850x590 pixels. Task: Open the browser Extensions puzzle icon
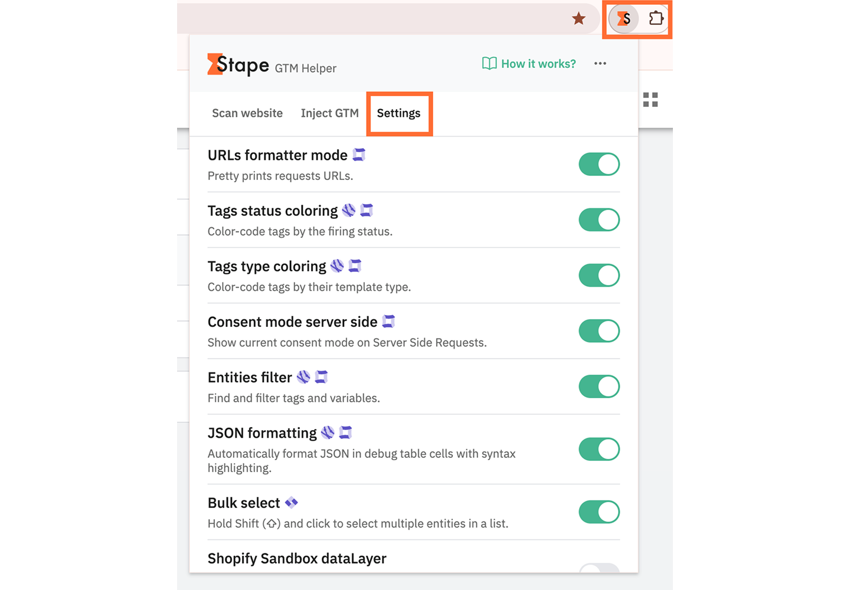[x=656, y=18]
